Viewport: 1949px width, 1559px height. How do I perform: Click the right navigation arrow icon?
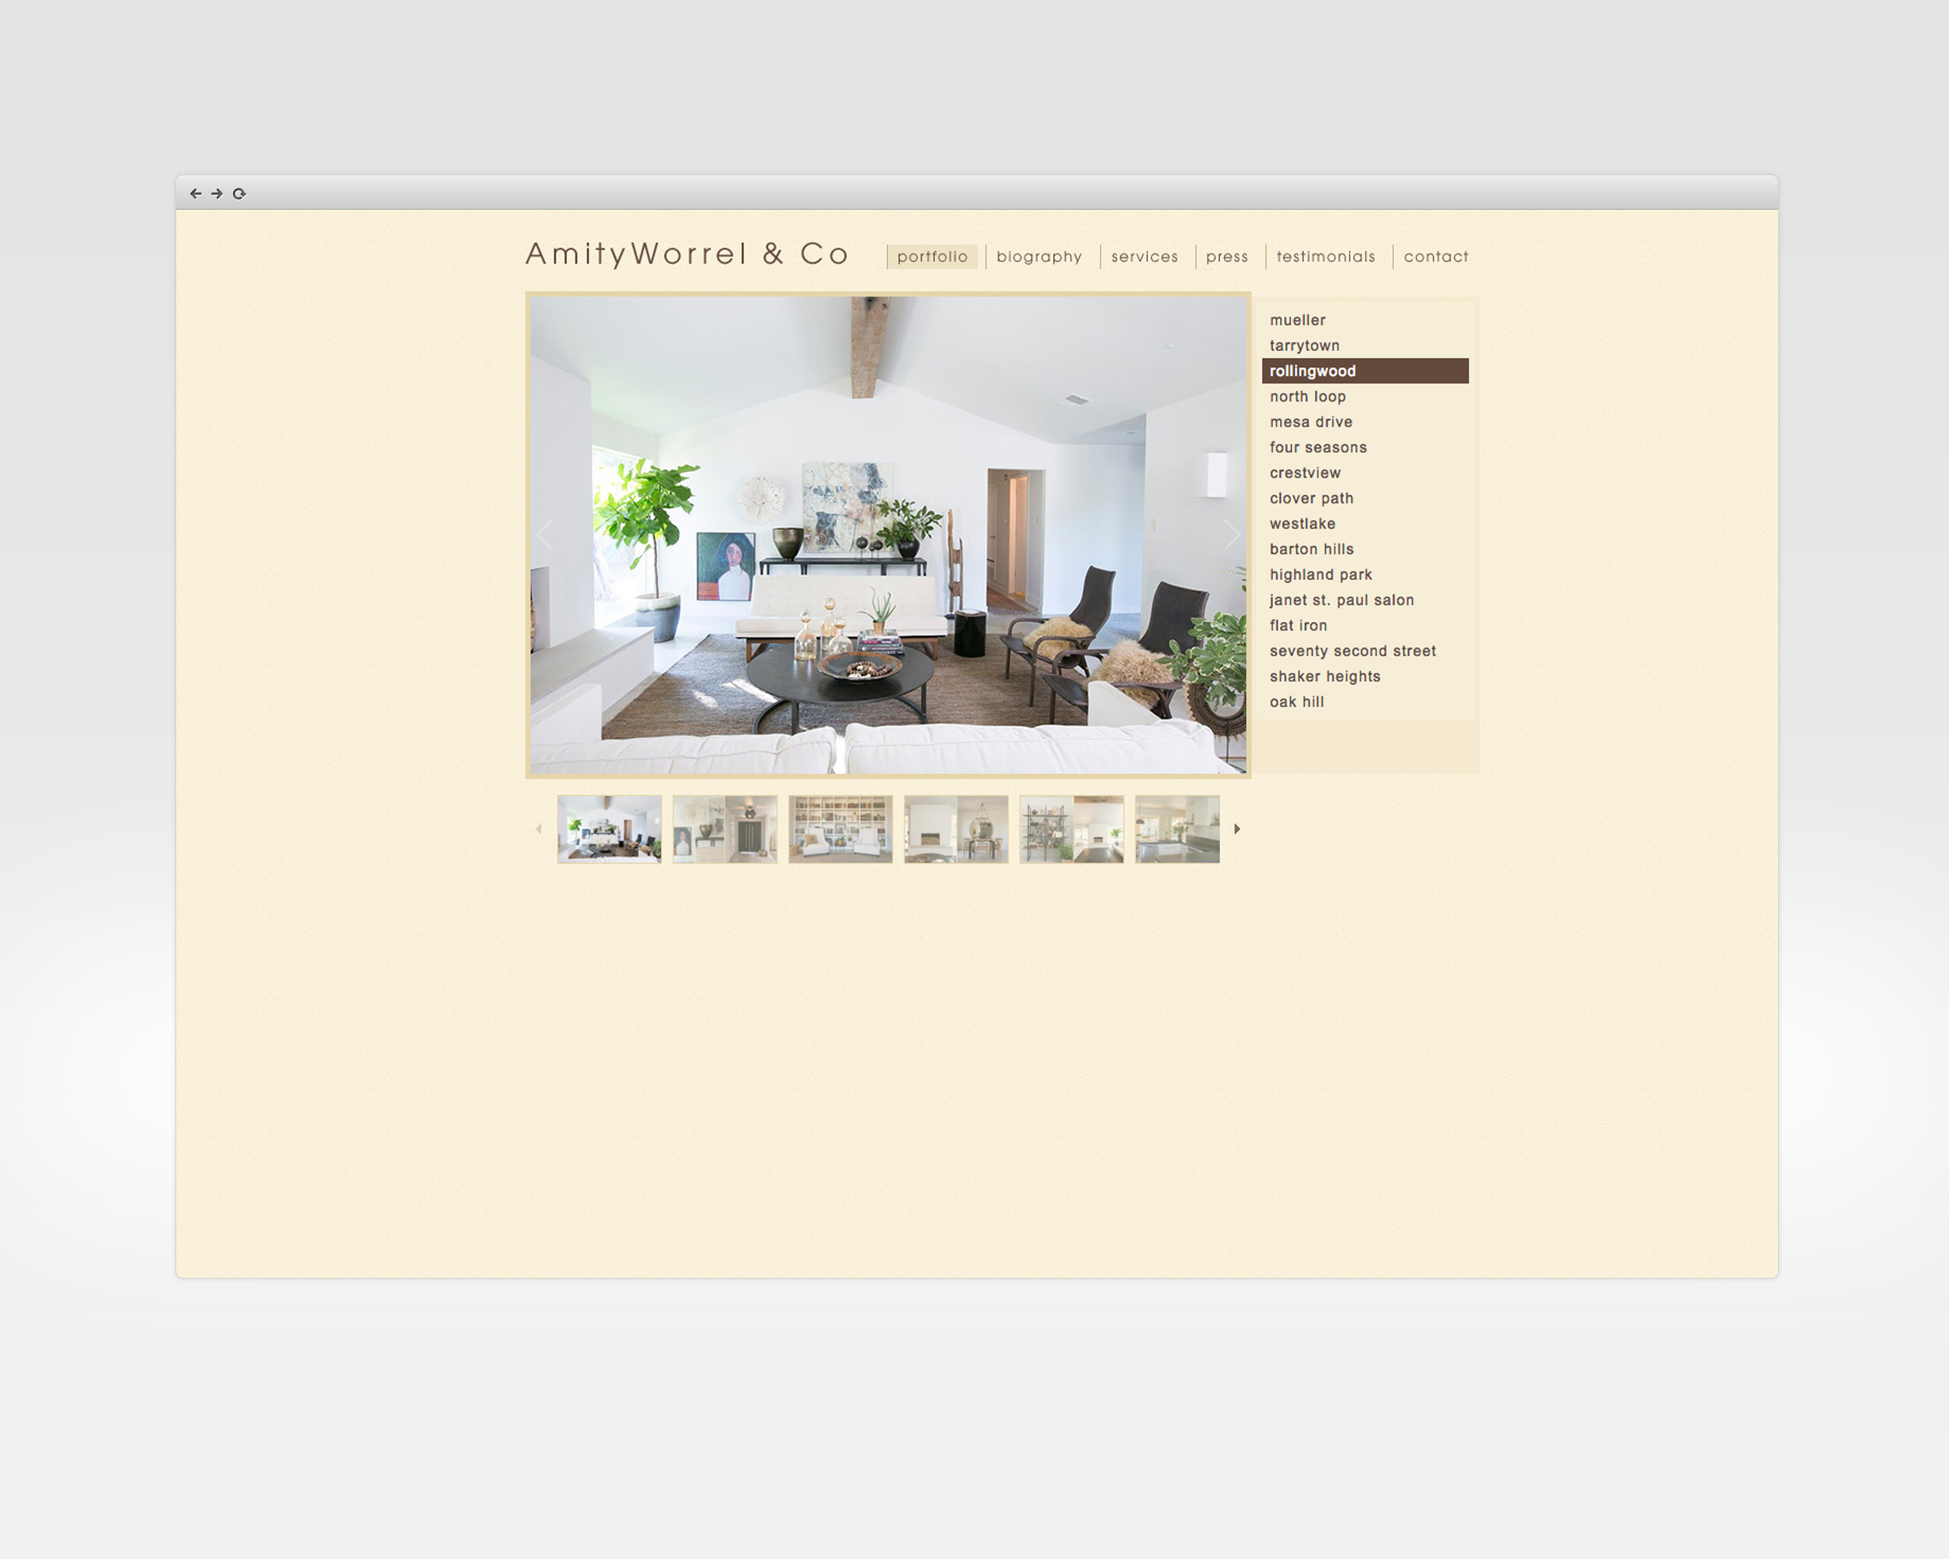(1238, 827)
